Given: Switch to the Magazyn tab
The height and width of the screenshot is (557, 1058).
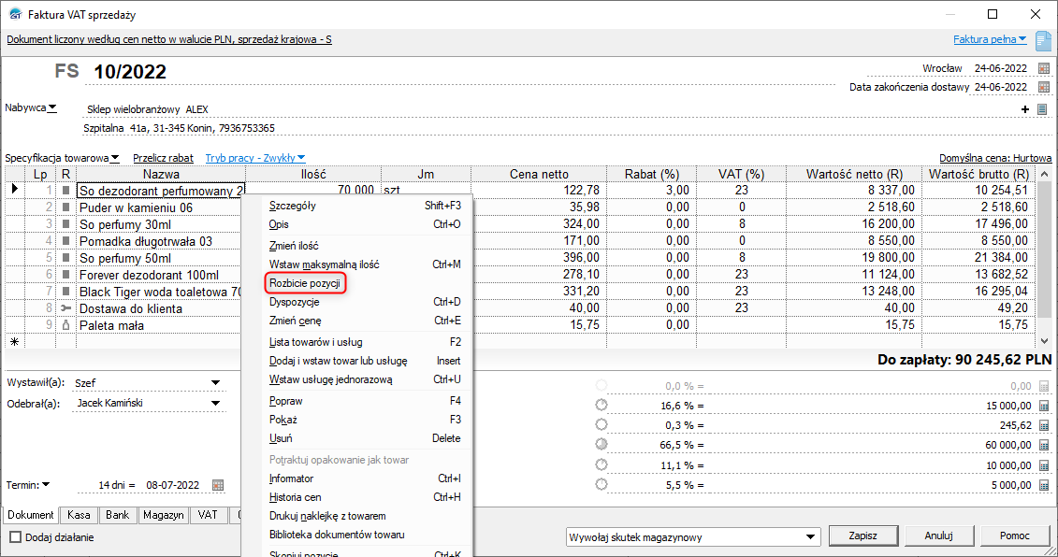Looking at the screenshot, I should pyautogui.click(x=164, y=515).
